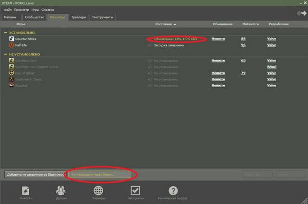This screenshot has height=204, width=308.
Task: Open the Ritual developer link
Action: [272, 67]
